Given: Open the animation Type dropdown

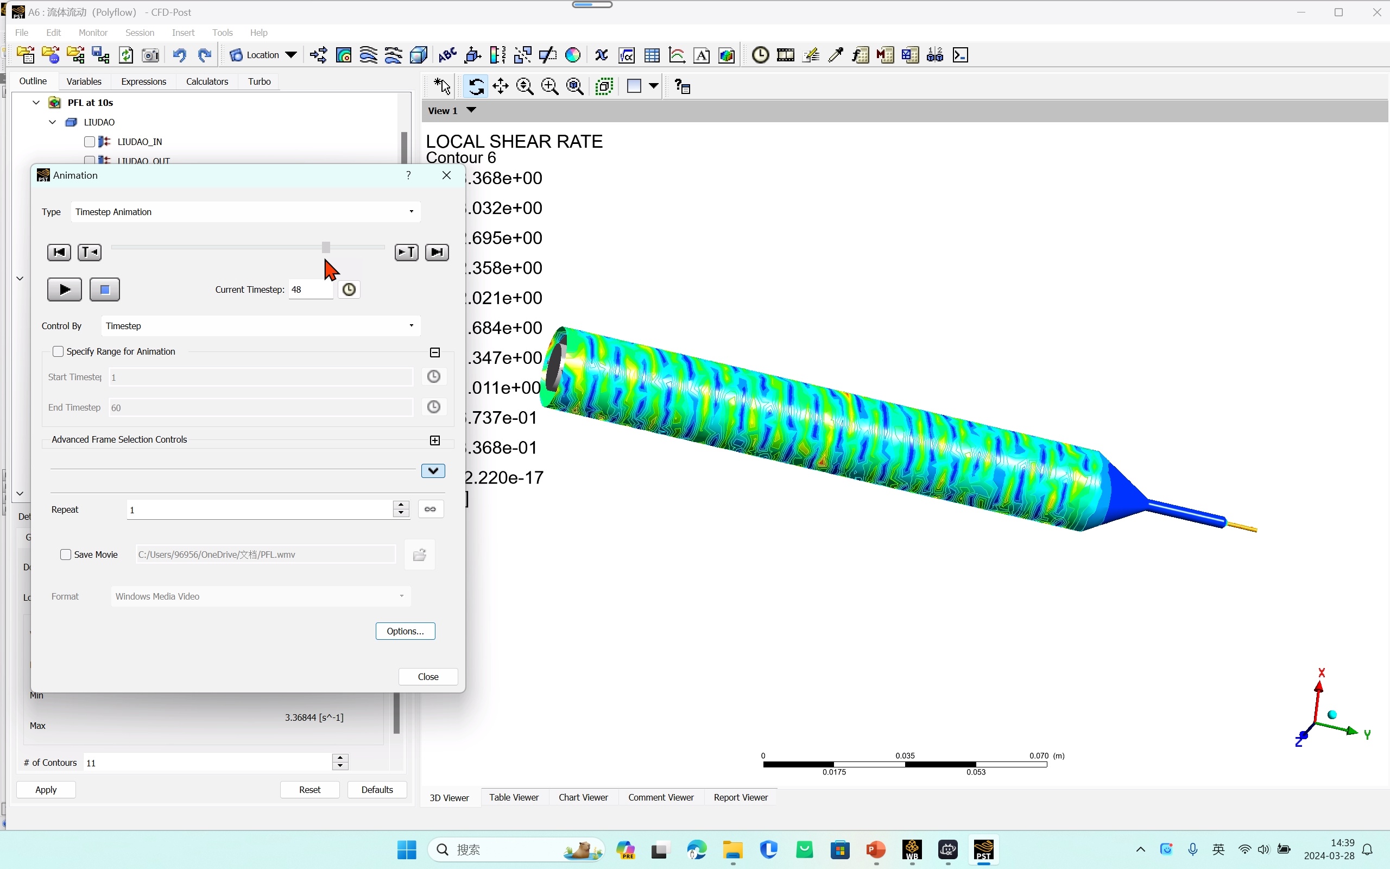Looking at the screenshot, I should click(246, 212).
